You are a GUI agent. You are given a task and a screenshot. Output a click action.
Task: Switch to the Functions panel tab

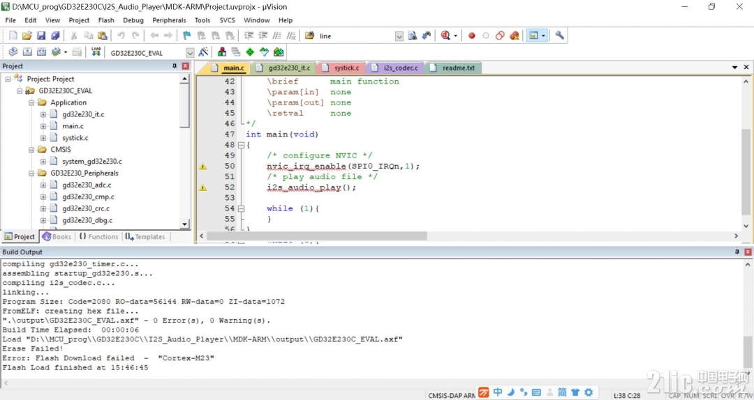pyautogui.click(x=98, y=237)
